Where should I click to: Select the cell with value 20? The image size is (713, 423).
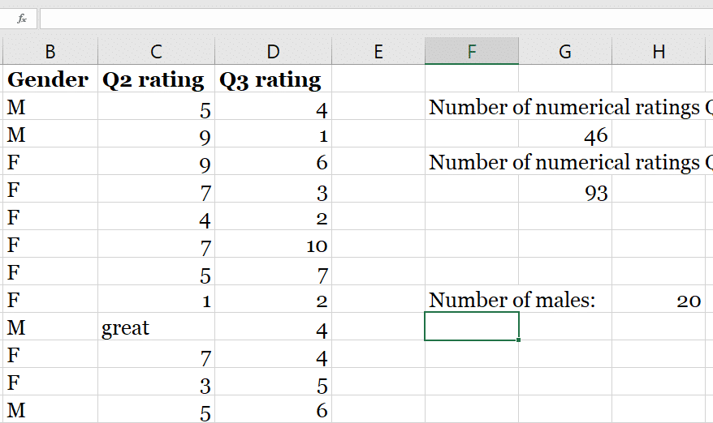[x=659, y=300]
